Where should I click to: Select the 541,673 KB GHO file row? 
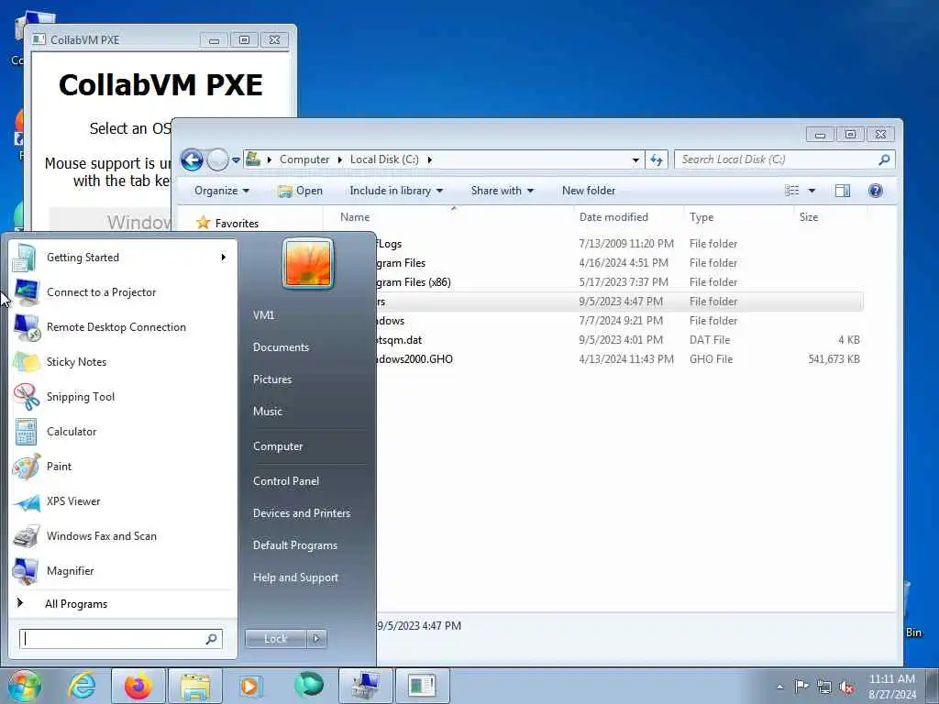pyautogui.click(x=620, y=359)
